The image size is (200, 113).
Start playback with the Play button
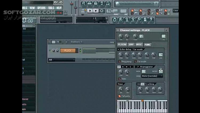pyautogui.click(x=90, y=11)
